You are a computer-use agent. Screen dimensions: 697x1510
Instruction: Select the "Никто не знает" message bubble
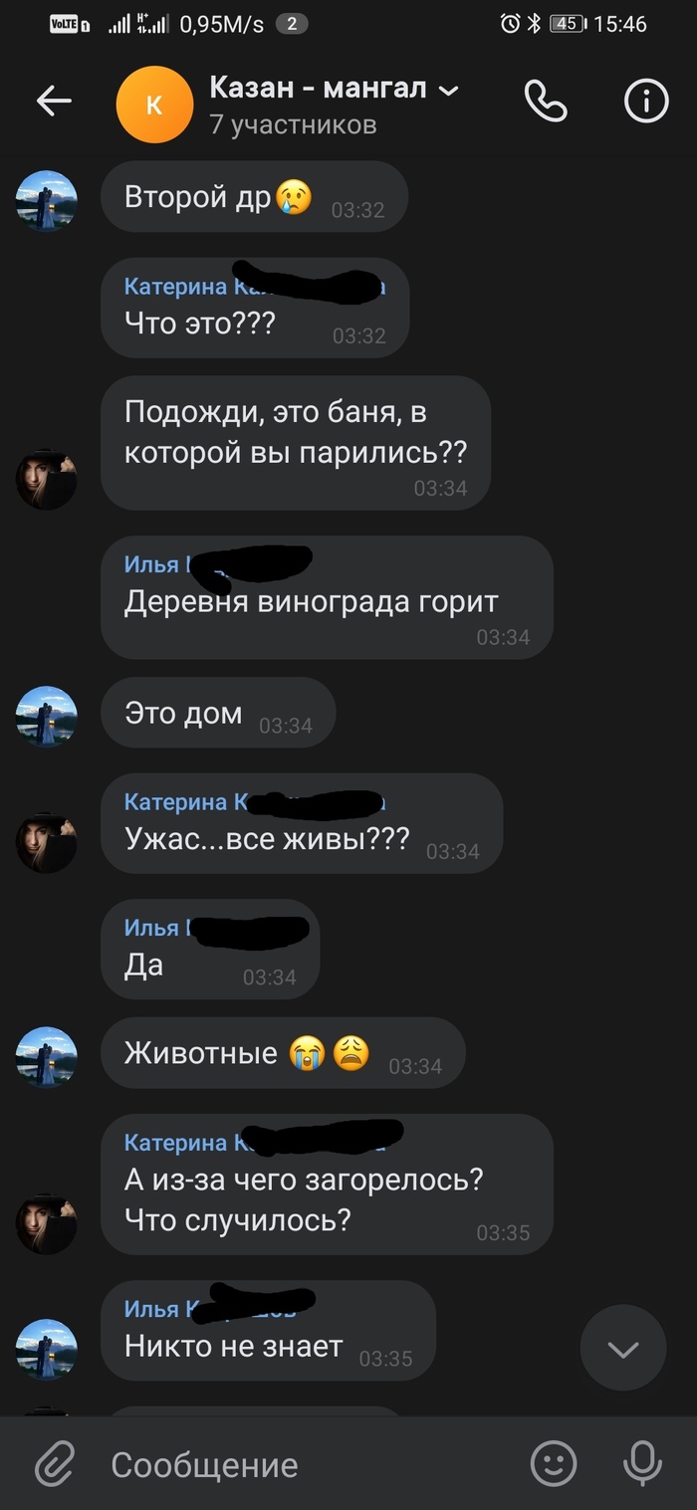tap(268, 1331)
